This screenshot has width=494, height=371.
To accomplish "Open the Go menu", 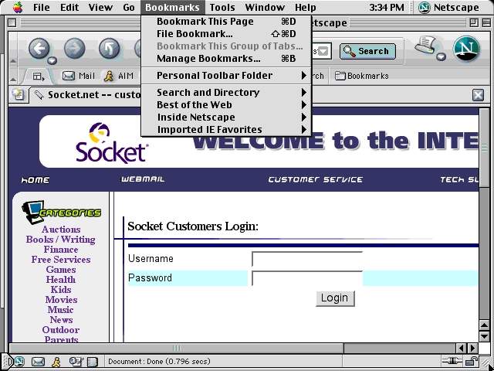I will click(129, 7).
